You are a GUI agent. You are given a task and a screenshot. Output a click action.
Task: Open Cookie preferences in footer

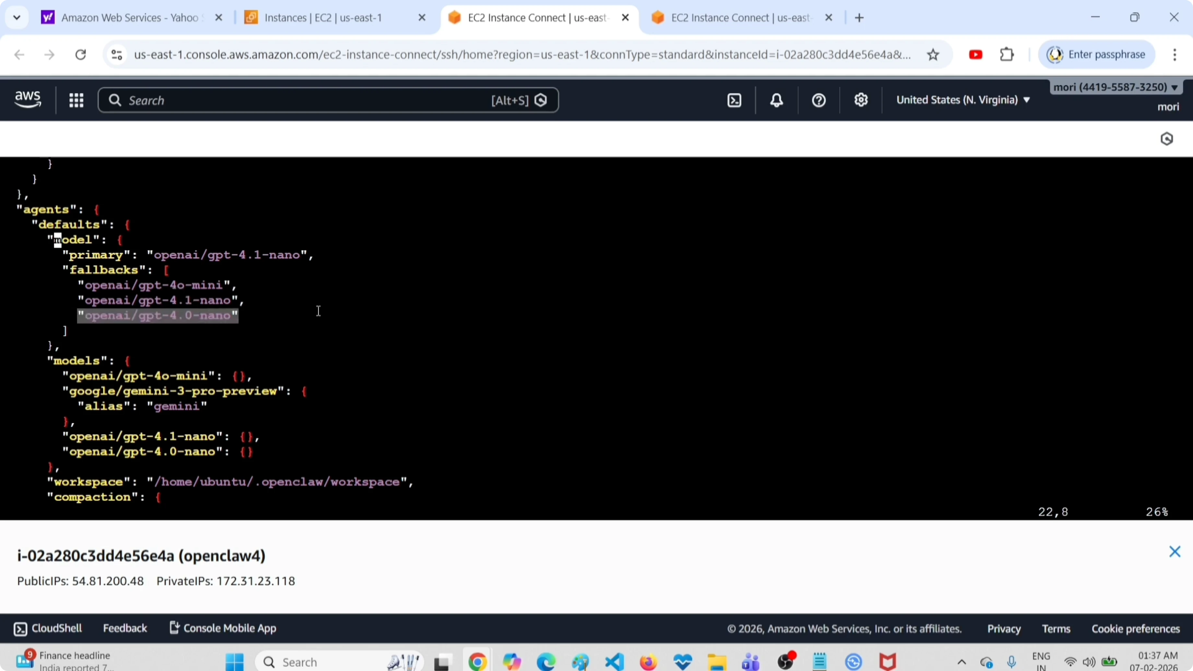pyautogui.click(x=1136, y=629)
